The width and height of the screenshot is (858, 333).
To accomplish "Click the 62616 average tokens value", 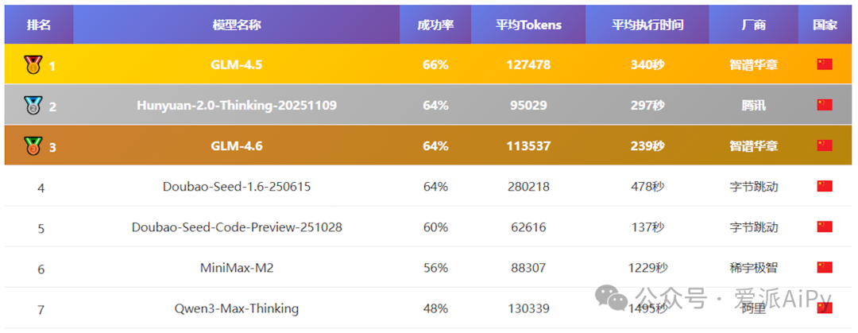I will coord(528,227).
